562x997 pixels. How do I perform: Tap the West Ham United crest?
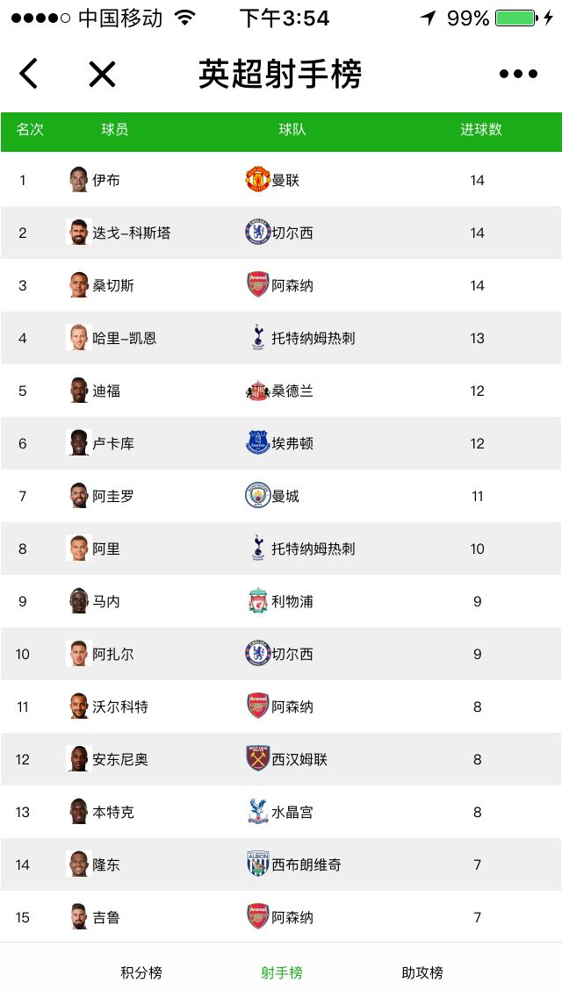pos(258,758)
